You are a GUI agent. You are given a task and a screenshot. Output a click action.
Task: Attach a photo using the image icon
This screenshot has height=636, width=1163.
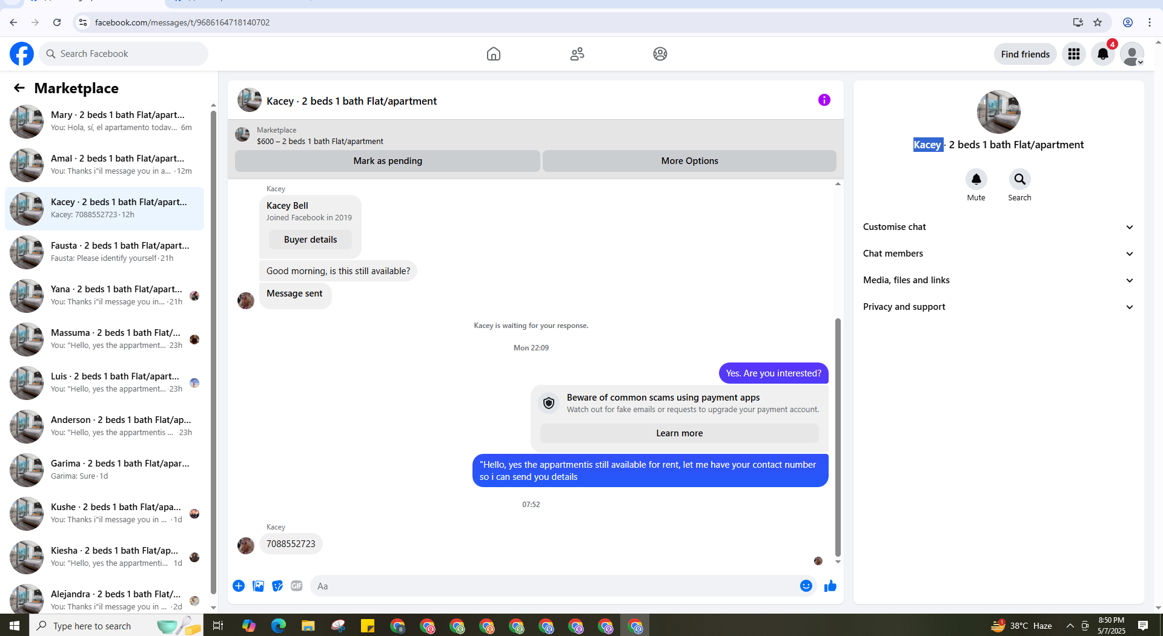[258, 586]
